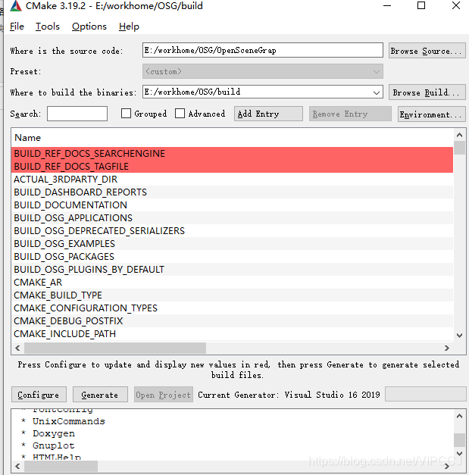This screenshot has width=469, height=475.
Task: Click the Browse Source button
Action: click(427, 51)
